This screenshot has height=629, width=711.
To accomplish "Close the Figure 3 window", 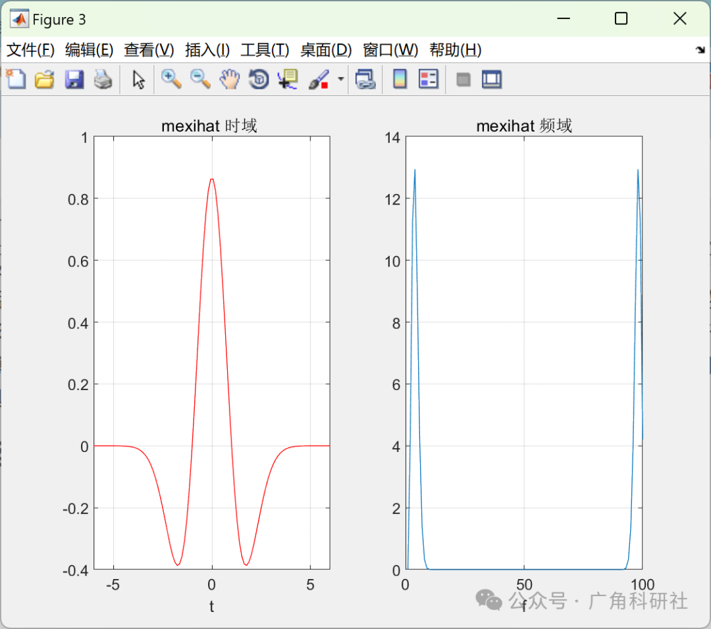I will point(679,18).
